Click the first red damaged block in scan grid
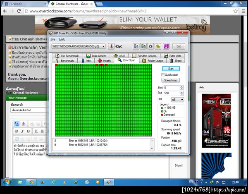The image size is (248, 194). [56, 65]
